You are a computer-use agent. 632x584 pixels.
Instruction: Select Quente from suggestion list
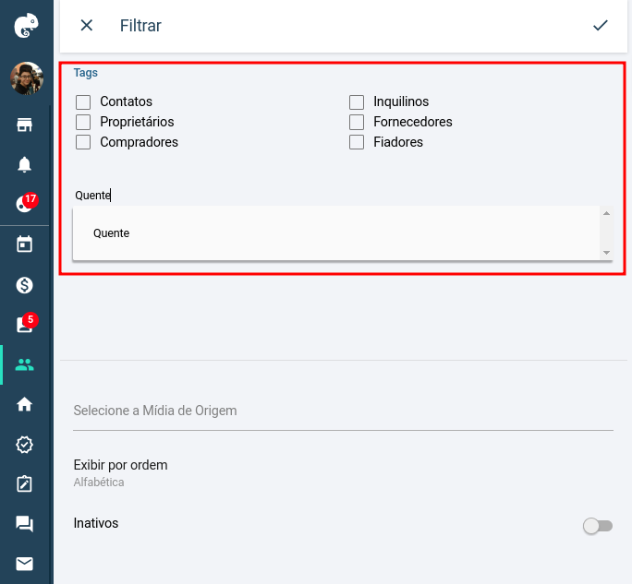click(336, 233)
